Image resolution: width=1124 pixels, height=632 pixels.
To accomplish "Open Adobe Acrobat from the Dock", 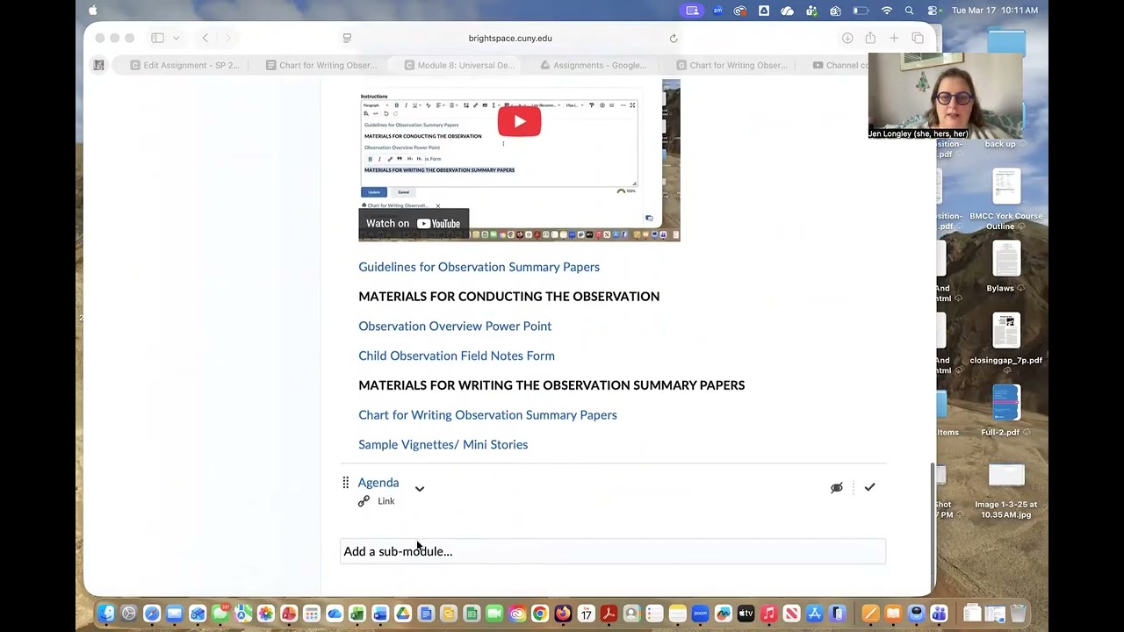I will click(x=609, y=614).
